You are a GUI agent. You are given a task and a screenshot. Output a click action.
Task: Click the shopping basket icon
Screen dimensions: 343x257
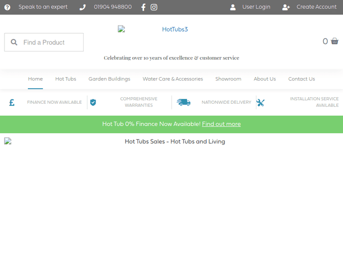click(334, 42)
